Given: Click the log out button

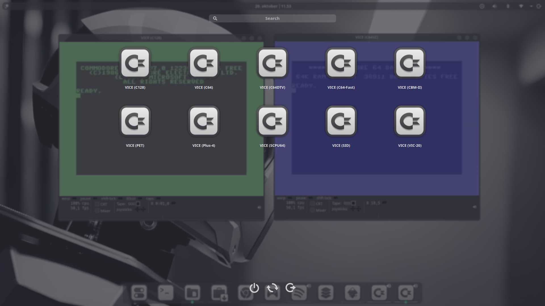Looking at the screenshot, I should coord(290,288).
